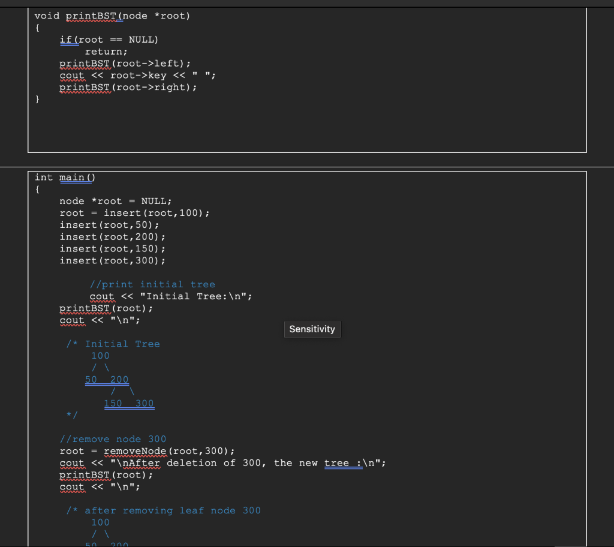Click the underlined 150 300 in tree diagram

(129, 403)
